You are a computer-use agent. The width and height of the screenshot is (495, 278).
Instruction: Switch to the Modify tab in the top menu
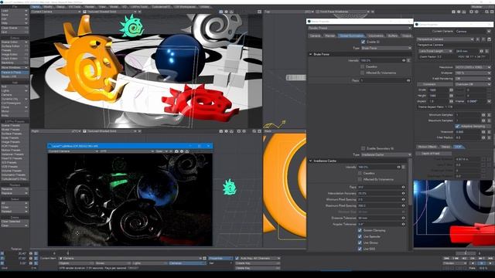pyautogui.click(x=48, y=7)
